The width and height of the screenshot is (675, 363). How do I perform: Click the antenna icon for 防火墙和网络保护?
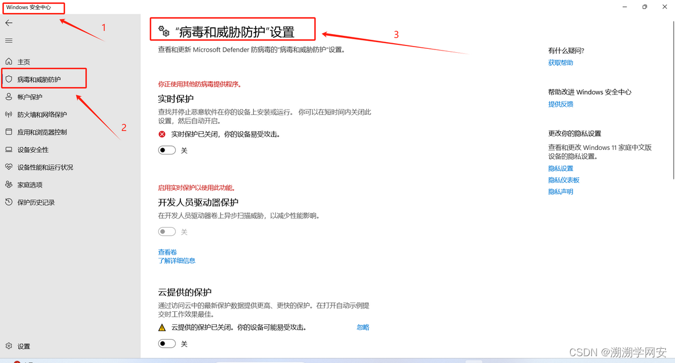(x=9, y=114)
